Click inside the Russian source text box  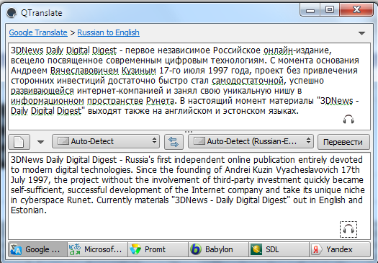(x=189, y=86)
